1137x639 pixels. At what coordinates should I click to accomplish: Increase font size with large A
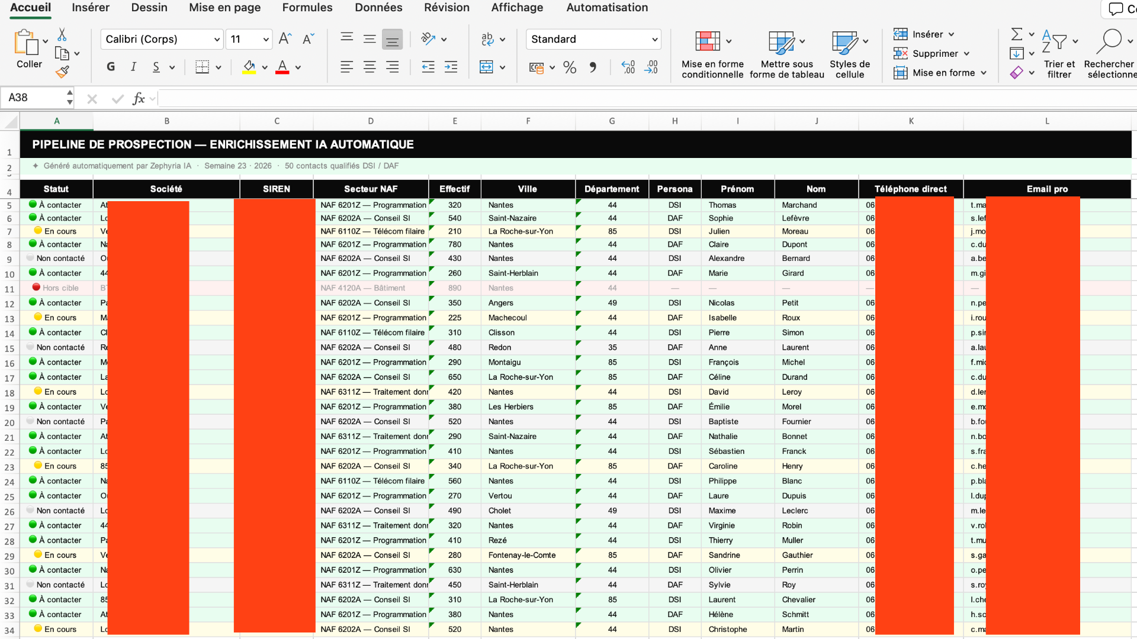coord(285,39)
